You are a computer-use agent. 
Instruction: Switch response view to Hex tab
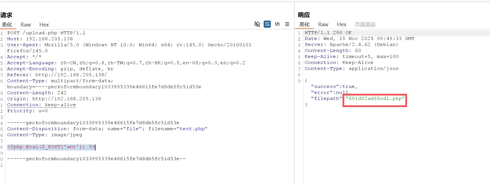tap(341, 25)
